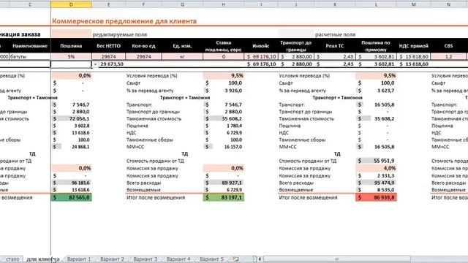468x263 pixels.
Task: Select the 2 331,3 sales commission cell
Action: [x=376, y=175]
